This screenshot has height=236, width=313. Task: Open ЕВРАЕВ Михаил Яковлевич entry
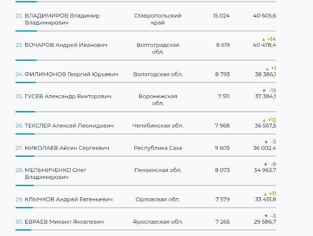(x=64, y=222)
